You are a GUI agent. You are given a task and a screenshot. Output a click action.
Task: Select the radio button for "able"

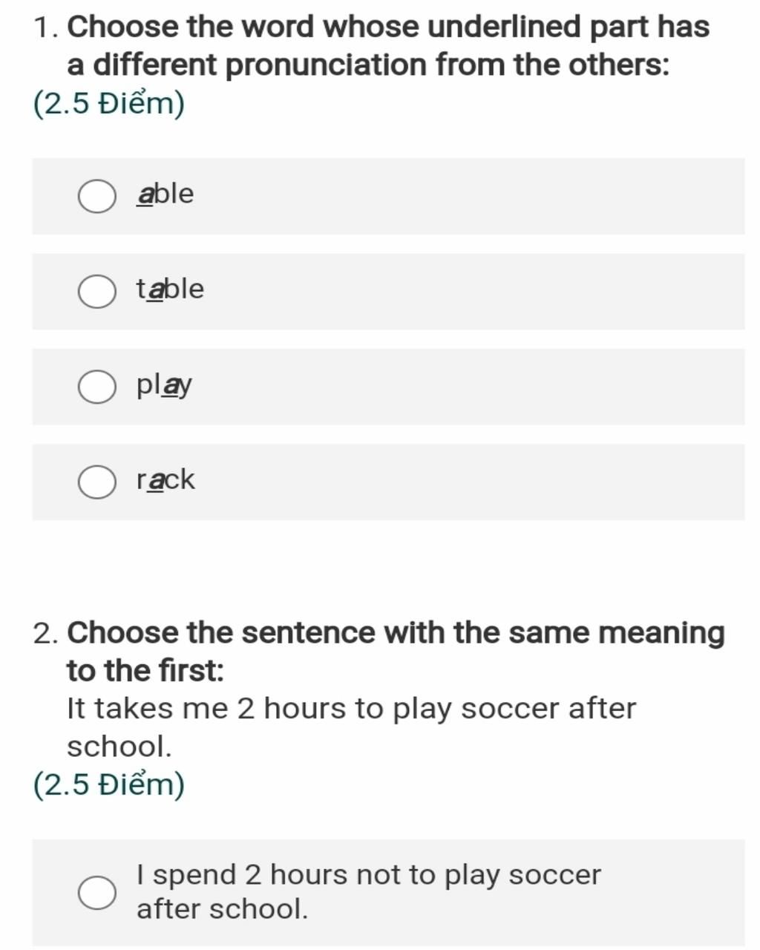[96, 196]
